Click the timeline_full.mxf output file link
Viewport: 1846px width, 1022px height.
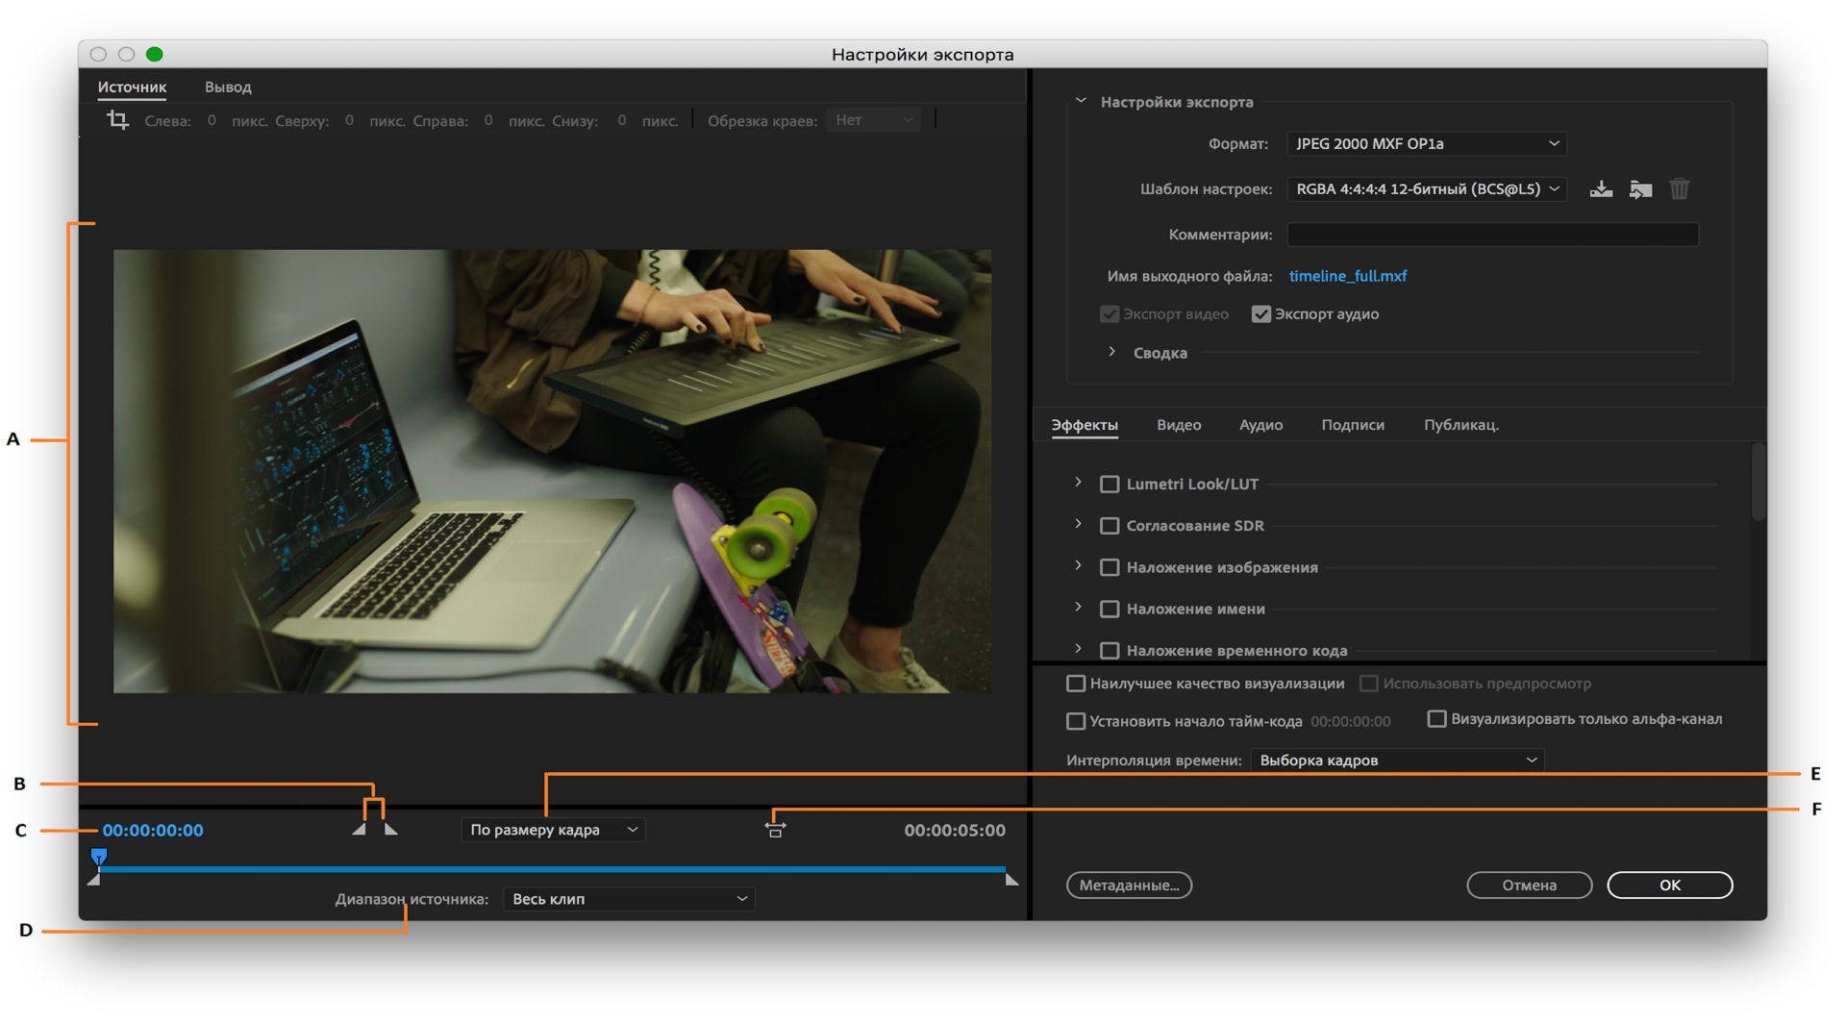click(1347, 276)
